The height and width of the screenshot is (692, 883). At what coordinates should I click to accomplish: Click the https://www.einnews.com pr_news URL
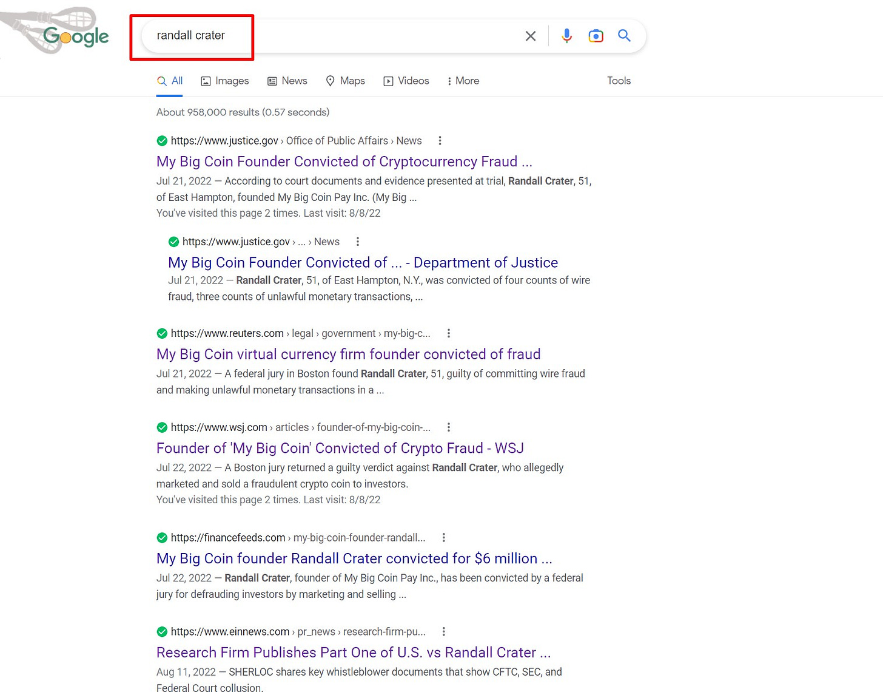tap(298, 632)
